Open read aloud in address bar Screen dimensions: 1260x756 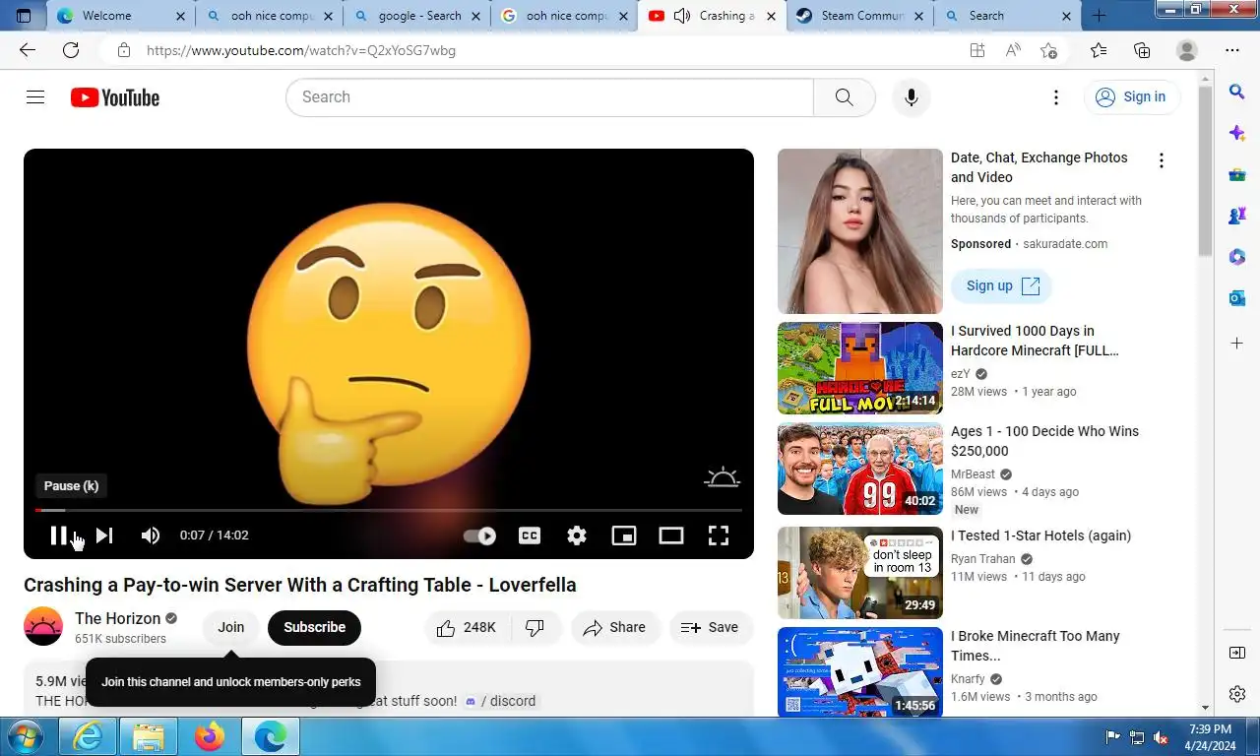pyautogui.click(x=1013, y=50)
